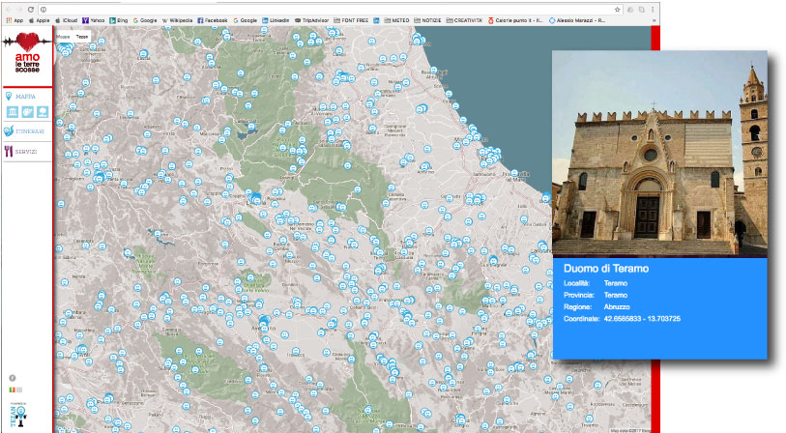
Task: Open the SERVIZI section
Action: click(25, 152)
